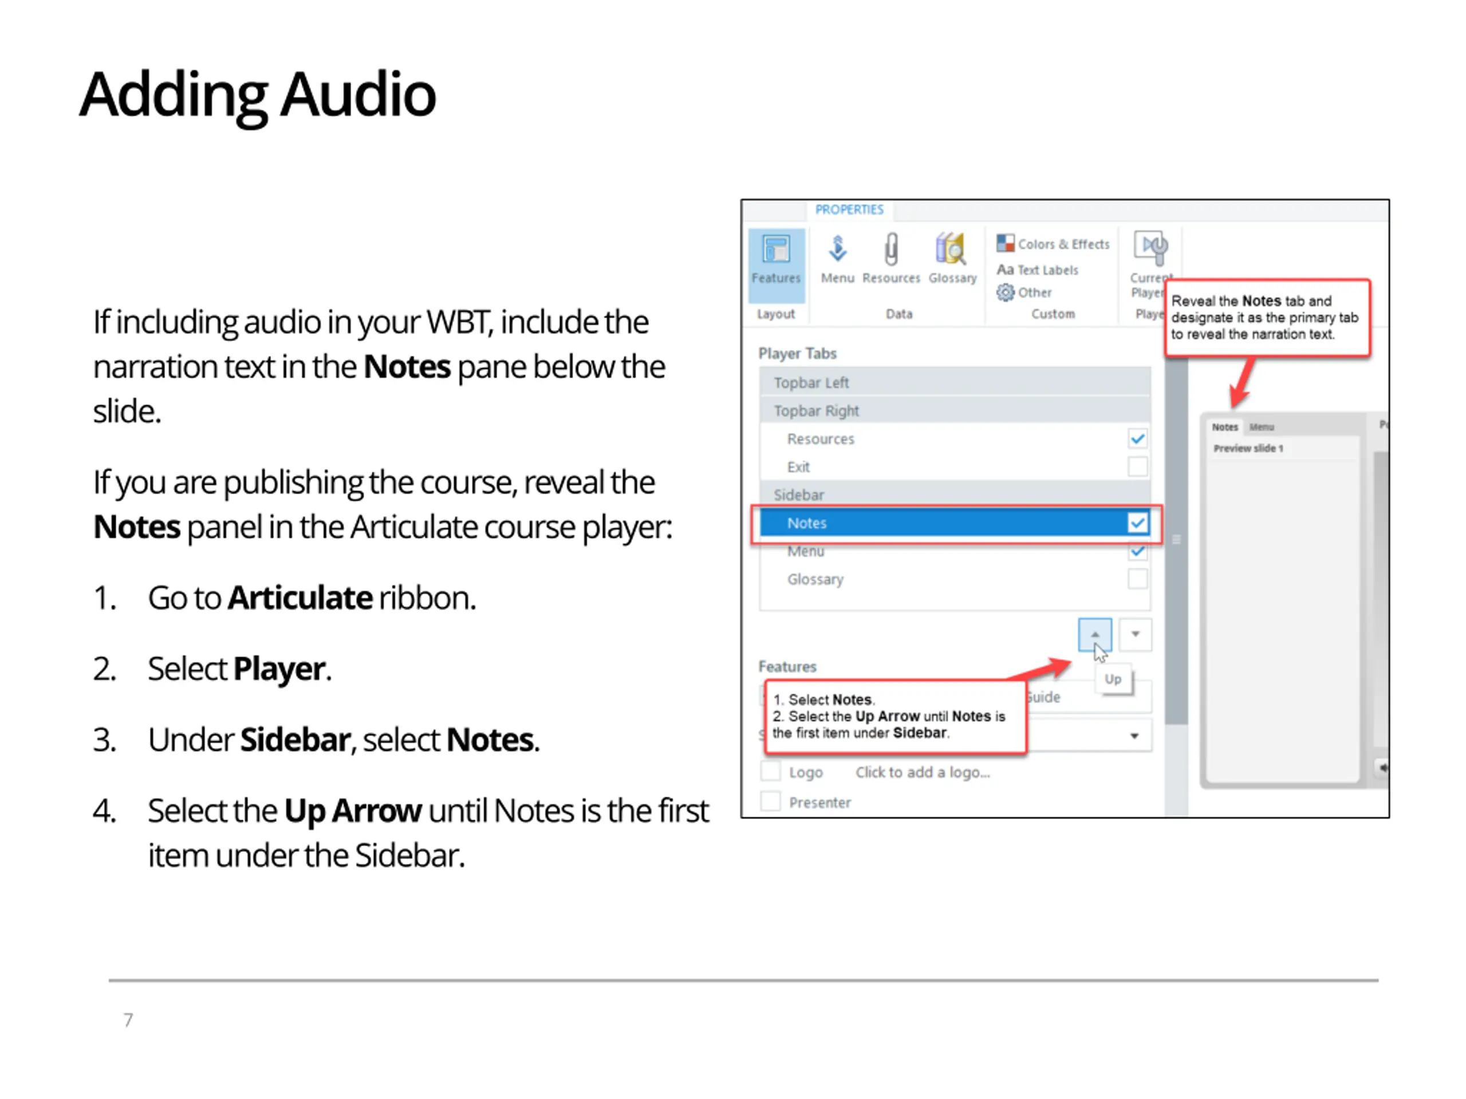Move item up with Up arrow button
The height and width of the screenshot is (1099, 1466).
[1095, 635]
